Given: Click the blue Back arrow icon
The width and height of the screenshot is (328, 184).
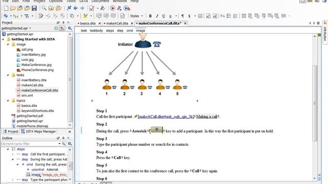Looking at the screenshot, I should coord(76,8).
